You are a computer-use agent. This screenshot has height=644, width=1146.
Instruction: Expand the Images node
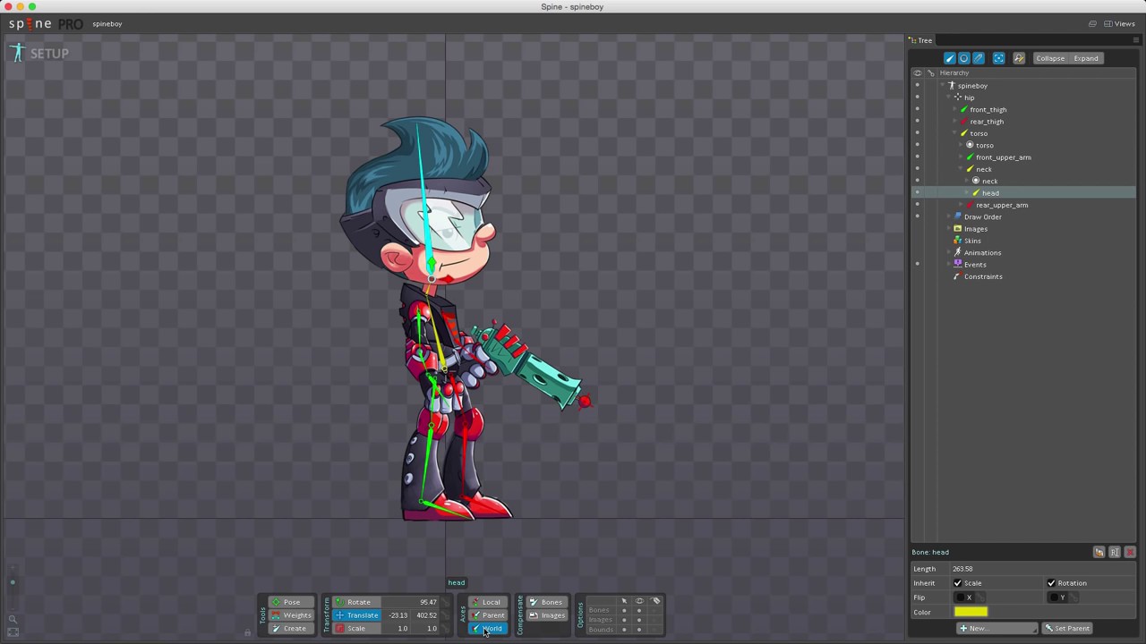(x=949, y=229)
